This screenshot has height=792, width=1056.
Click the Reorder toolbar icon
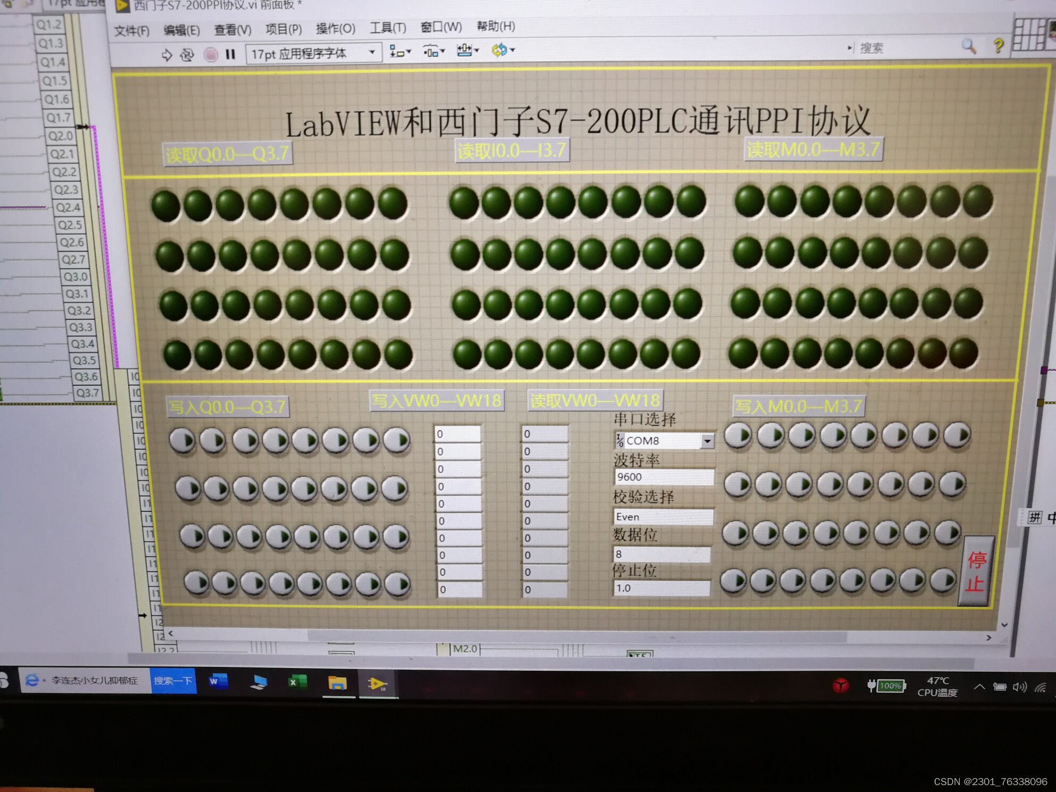500,51
